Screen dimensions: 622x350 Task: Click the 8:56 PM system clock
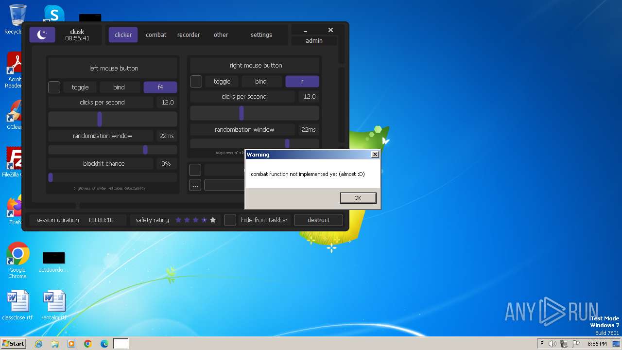[597, 344]
